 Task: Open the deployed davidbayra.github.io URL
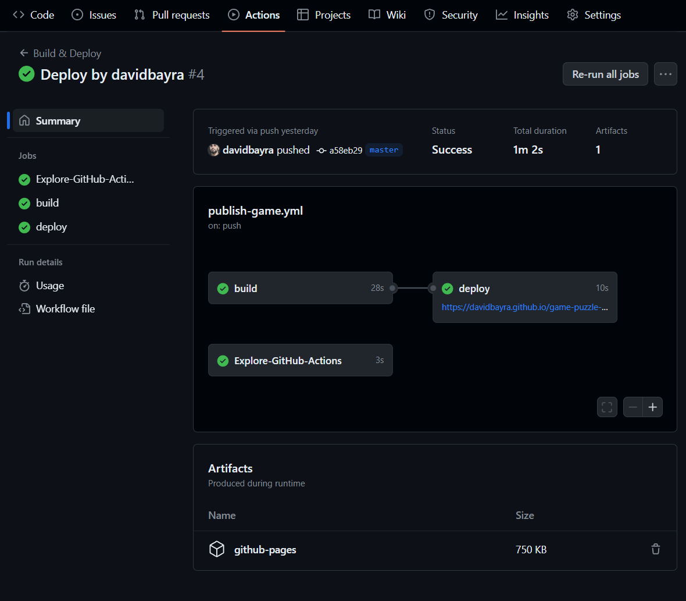[x=524, y=307]
